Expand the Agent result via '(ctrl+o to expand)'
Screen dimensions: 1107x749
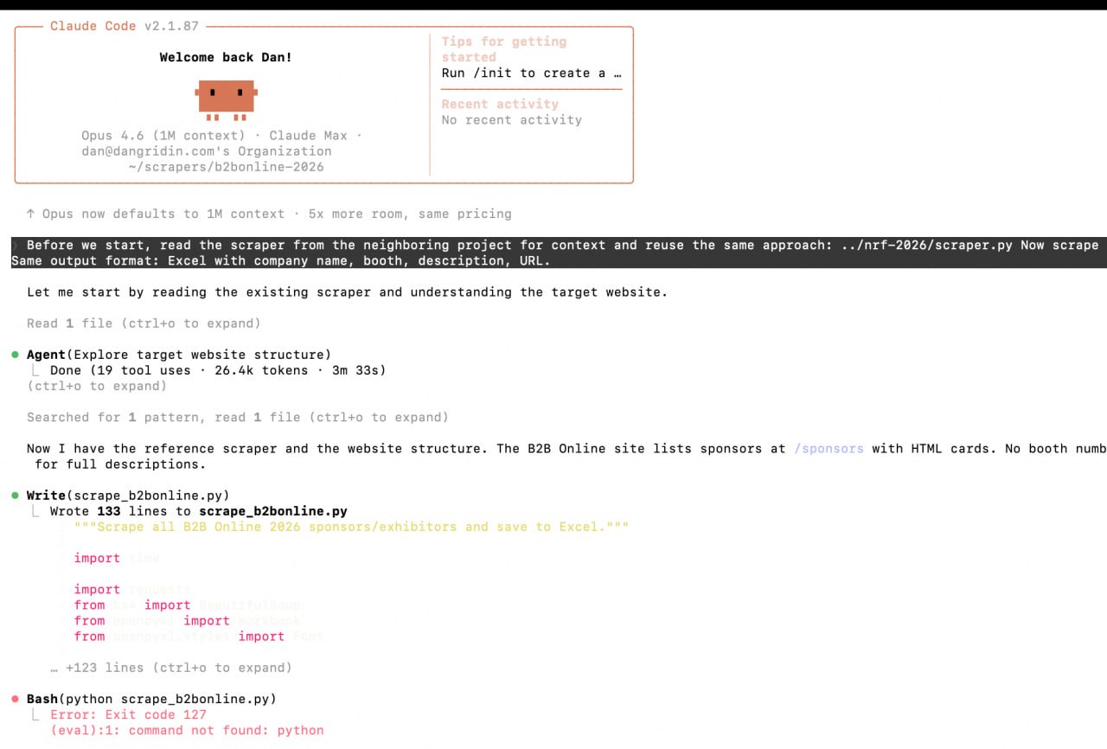(97, 386)
